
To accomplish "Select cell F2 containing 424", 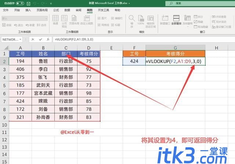I will point(134,61).
